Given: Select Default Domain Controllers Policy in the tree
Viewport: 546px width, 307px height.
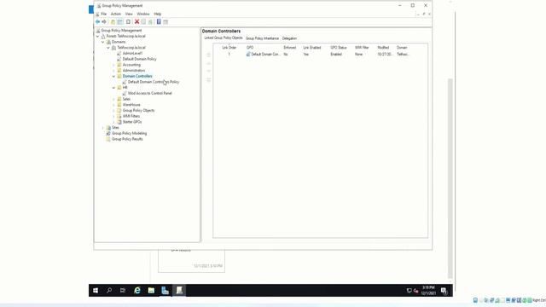Looking at the screenshot, I should tap(154, 82).
